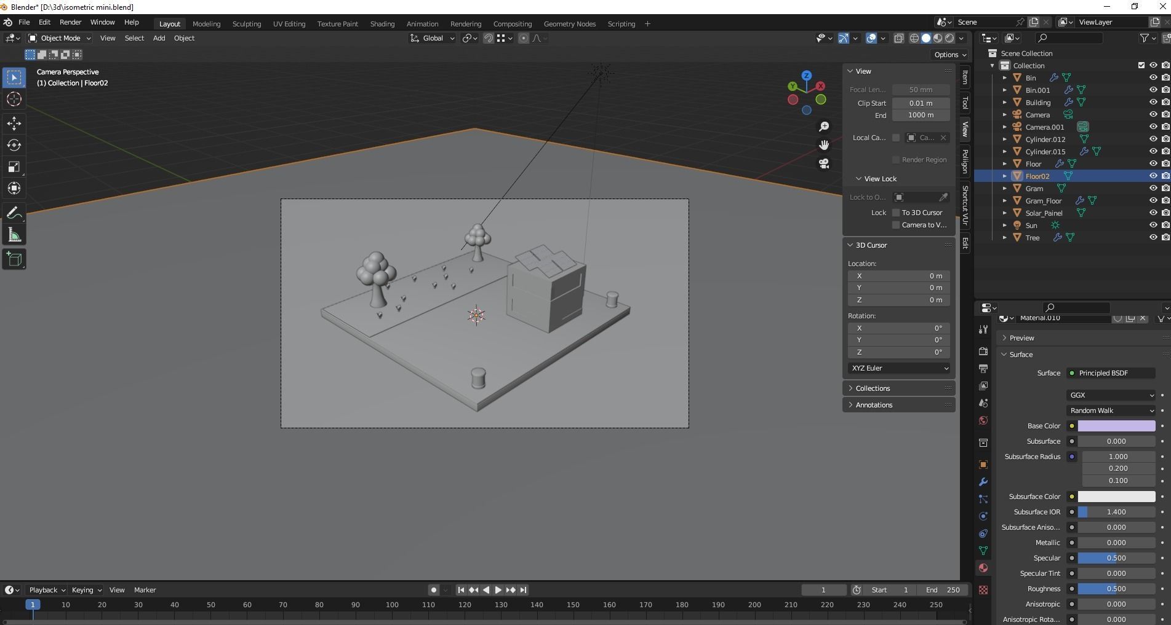This screenshot has height=625, width=1171.
Task: Hide the Building object in viewport
Action: 1153,103
